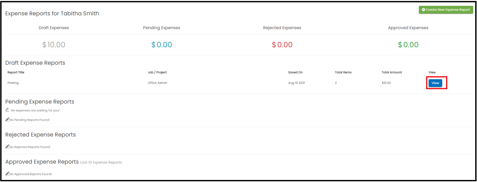The image size is (477, 182).
Task: Click the pencil icon by No Pending Reports Found
Action: click(x=7, y=119)
